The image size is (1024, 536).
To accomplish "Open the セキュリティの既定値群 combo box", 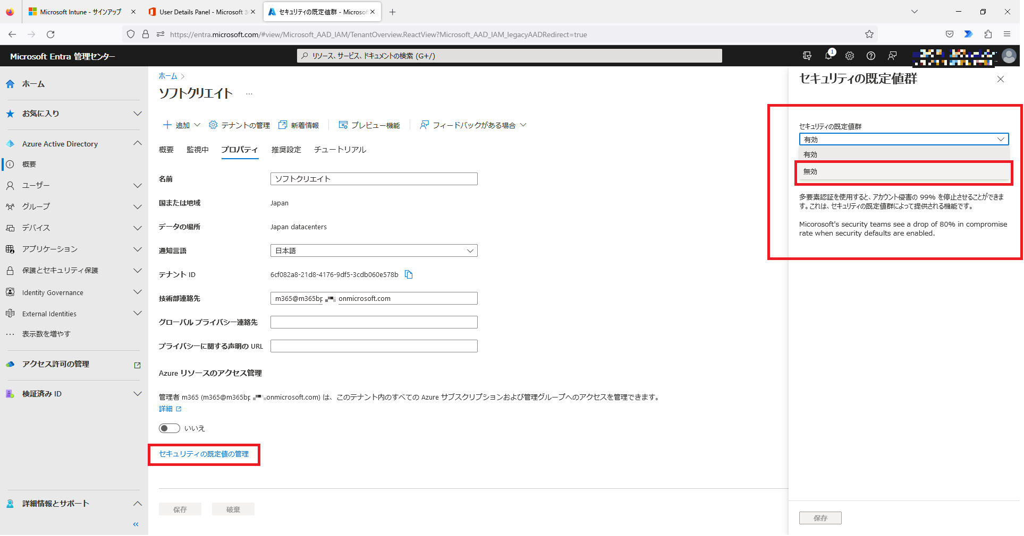I will [x=904, y=139].
